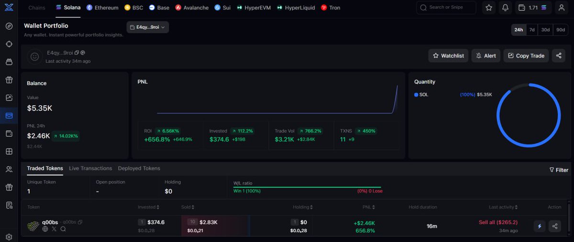Switch to the Avalanche chain
The image size is (574, 242).
pyautogui.click(x=192, y=8)
